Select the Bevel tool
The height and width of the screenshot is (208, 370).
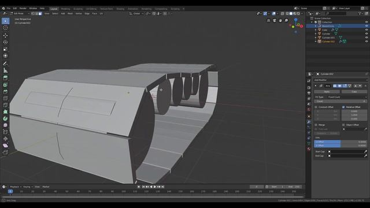5,91
